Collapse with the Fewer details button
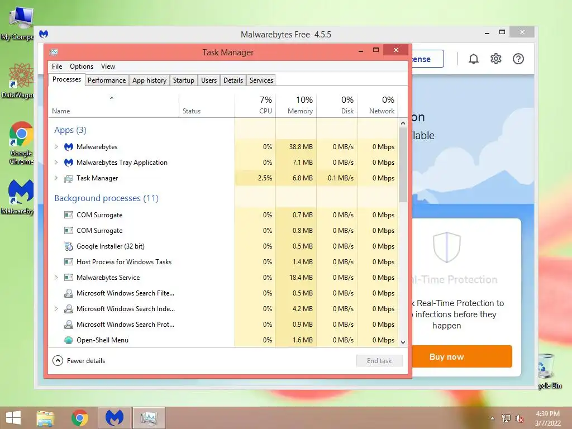This screenshot has height=429, width=572. click(x=79, y=361)
